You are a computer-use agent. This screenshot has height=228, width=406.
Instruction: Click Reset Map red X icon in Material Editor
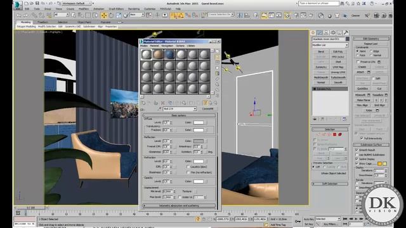click(162, 103)
